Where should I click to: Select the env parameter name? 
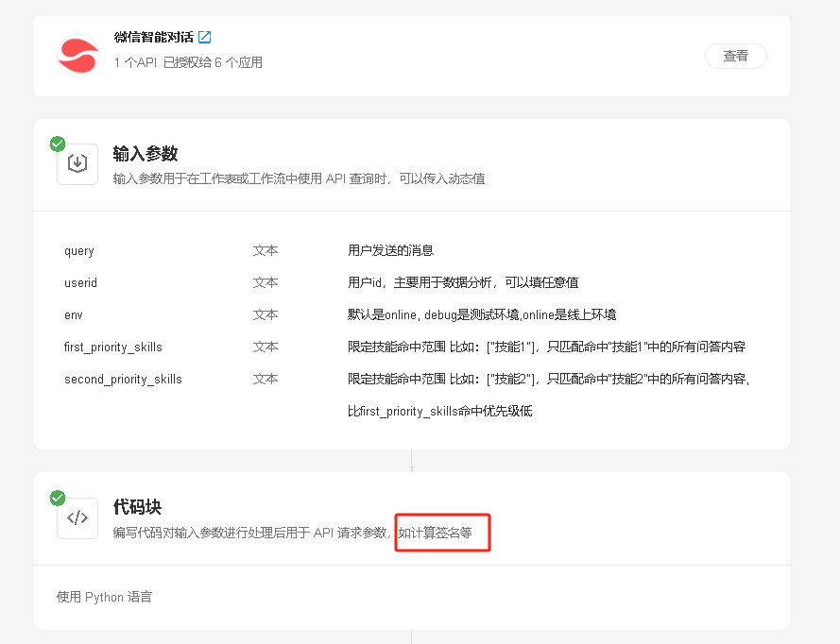pos(74,314)
